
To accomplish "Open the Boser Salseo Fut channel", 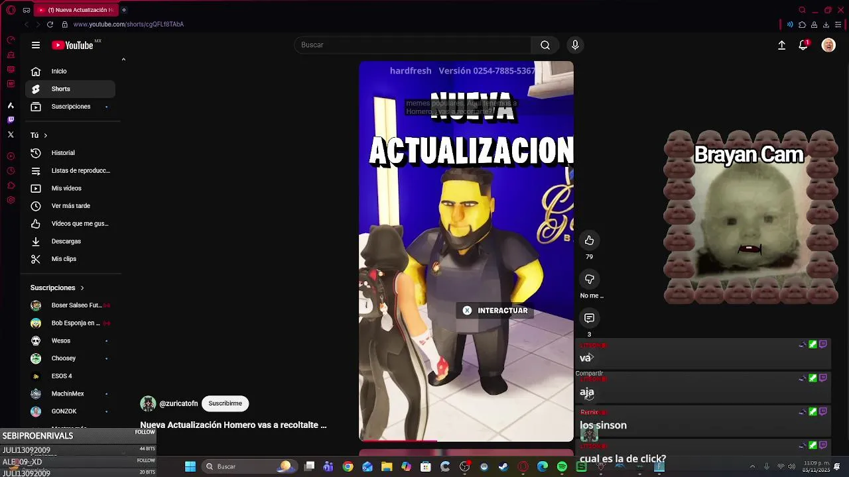I will pyautogui.click(x=70, y=305).
